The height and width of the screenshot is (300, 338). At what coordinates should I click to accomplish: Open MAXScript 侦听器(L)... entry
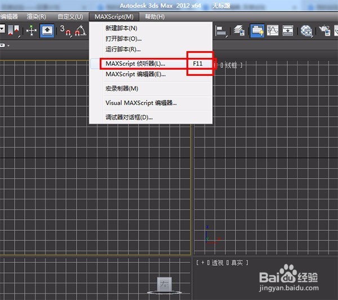click(151, 63)
